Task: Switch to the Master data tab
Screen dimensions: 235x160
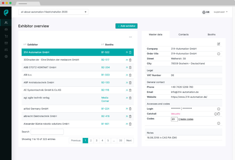Action: click(x=156, y=35)
